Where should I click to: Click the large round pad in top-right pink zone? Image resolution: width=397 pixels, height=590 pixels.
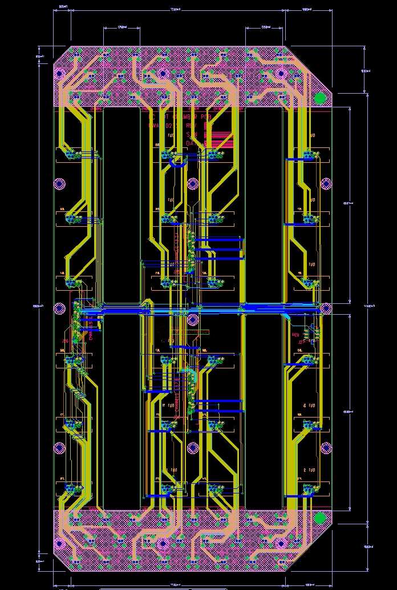[280, 73]
